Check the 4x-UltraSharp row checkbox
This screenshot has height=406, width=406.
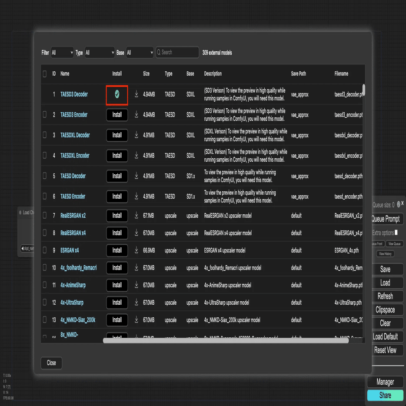44,302
